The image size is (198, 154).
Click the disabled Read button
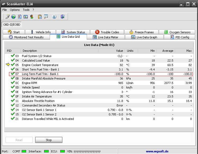point(19,140)
